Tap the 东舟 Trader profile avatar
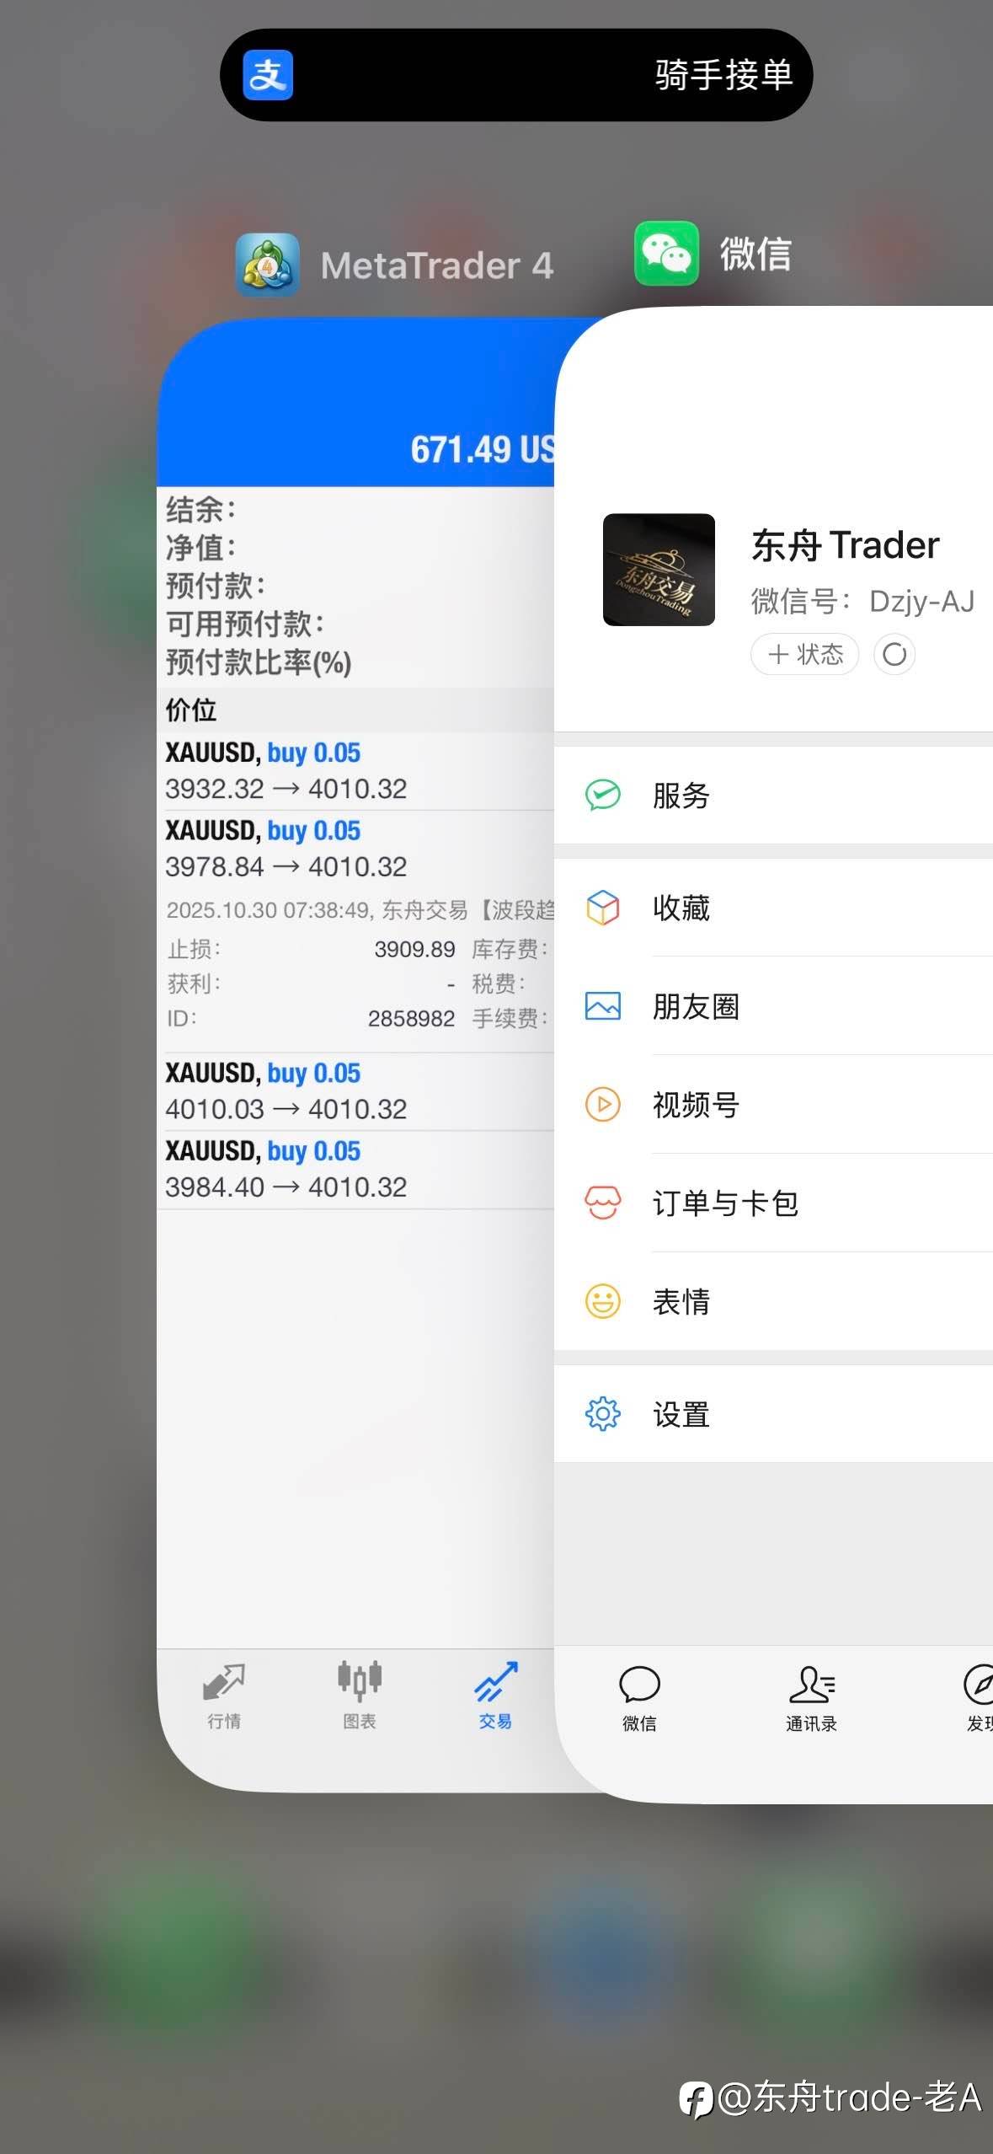This screenshot has width=993, height=2154. (659, 570)
